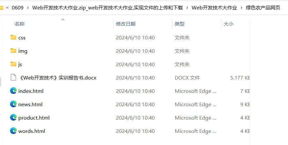The image size is (288, 145).
Task: Click the docx file document icon
Action: (x=13, y=78)
